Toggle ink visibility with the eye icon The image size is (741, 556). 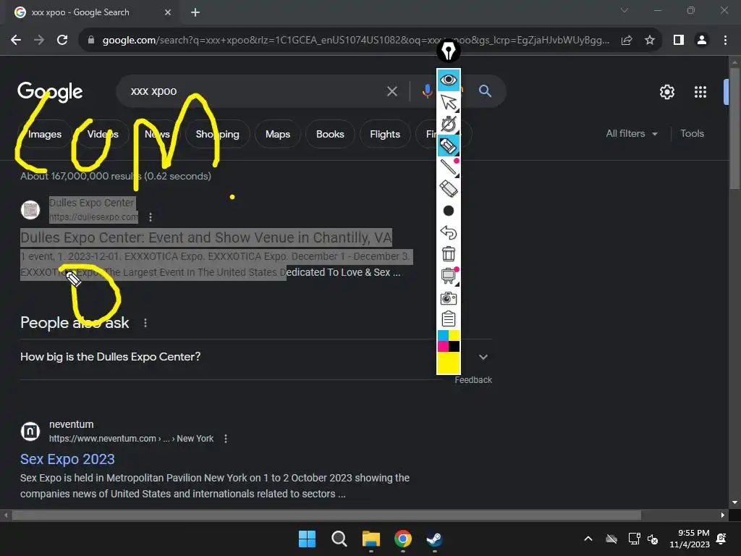point(448,80)
